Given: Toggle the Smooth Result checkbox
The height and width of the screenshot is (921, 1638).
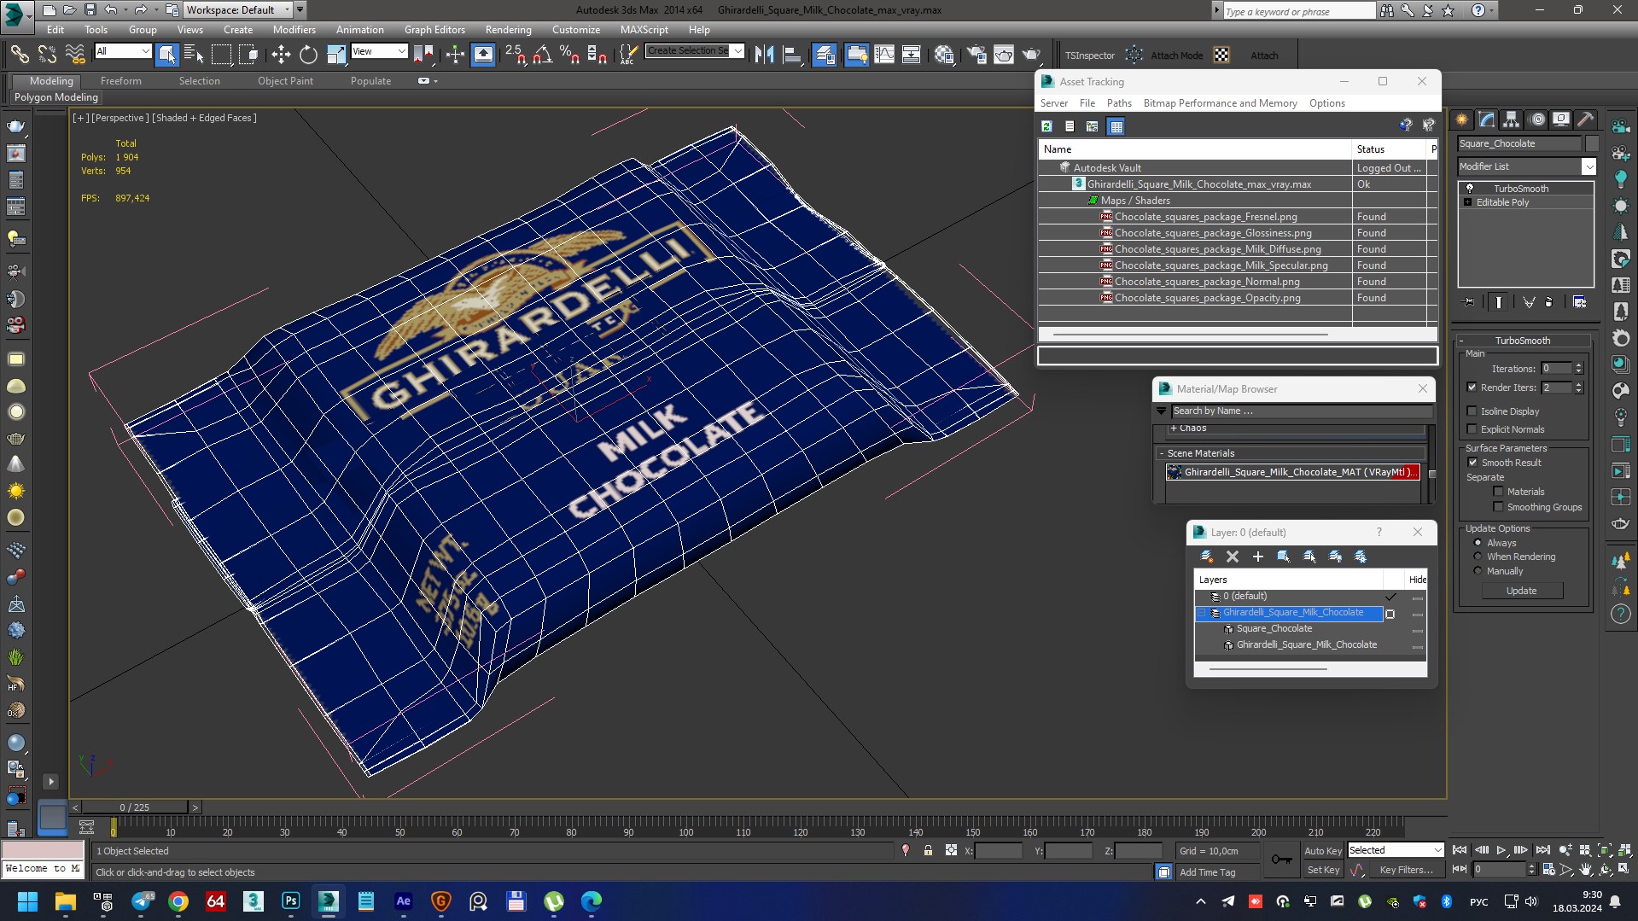Looking at the screenshot, I should pos(1472,463).
